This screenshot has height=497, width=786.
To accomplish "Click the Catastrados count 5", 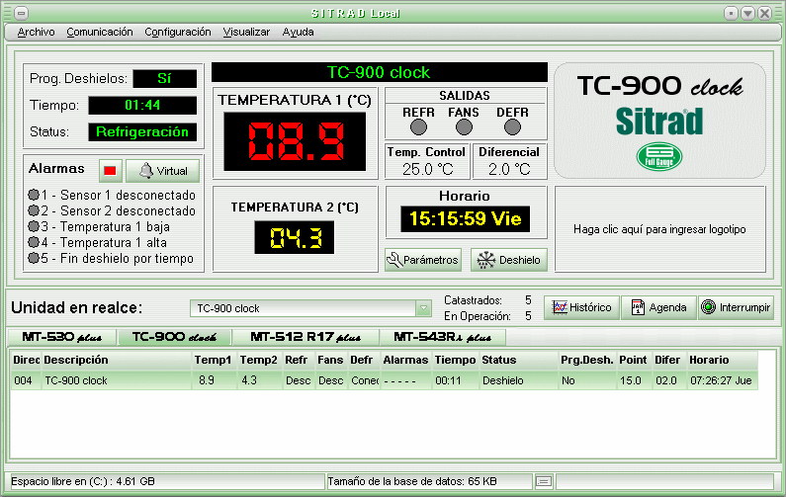I will pyautogui.click(x=528, y=300).
